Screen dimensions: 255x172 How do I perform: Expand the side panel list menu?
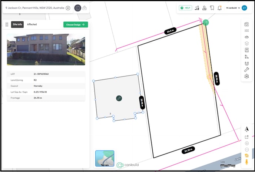7,24
